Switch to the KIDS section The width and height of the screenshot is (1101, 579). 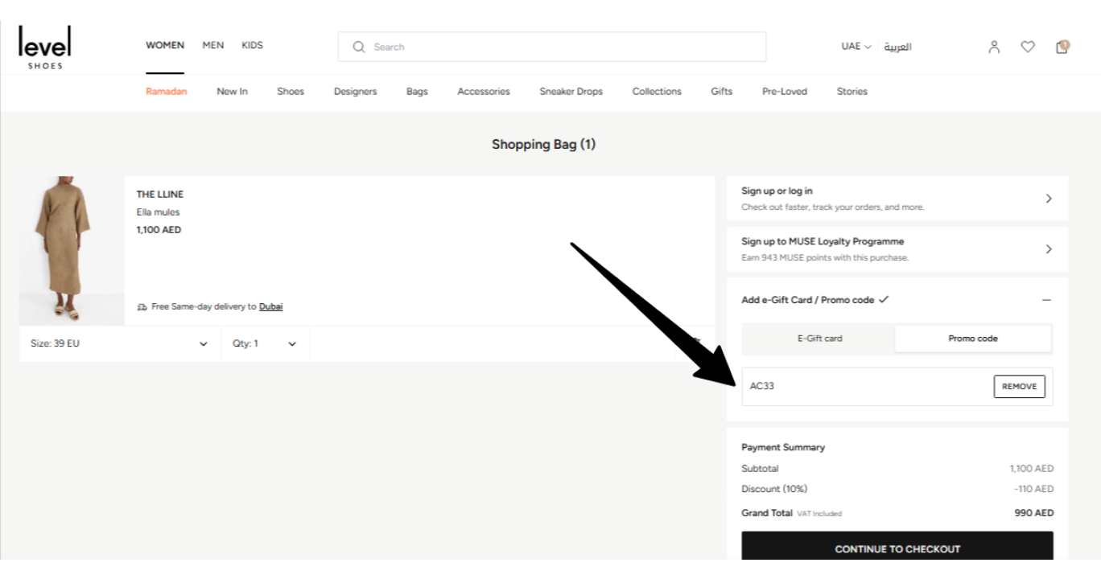pos(252,45)
